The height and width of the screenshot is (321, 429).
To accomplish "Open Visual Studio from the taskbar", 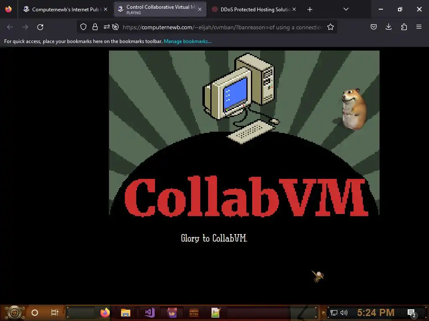I will tap(150, 313).
